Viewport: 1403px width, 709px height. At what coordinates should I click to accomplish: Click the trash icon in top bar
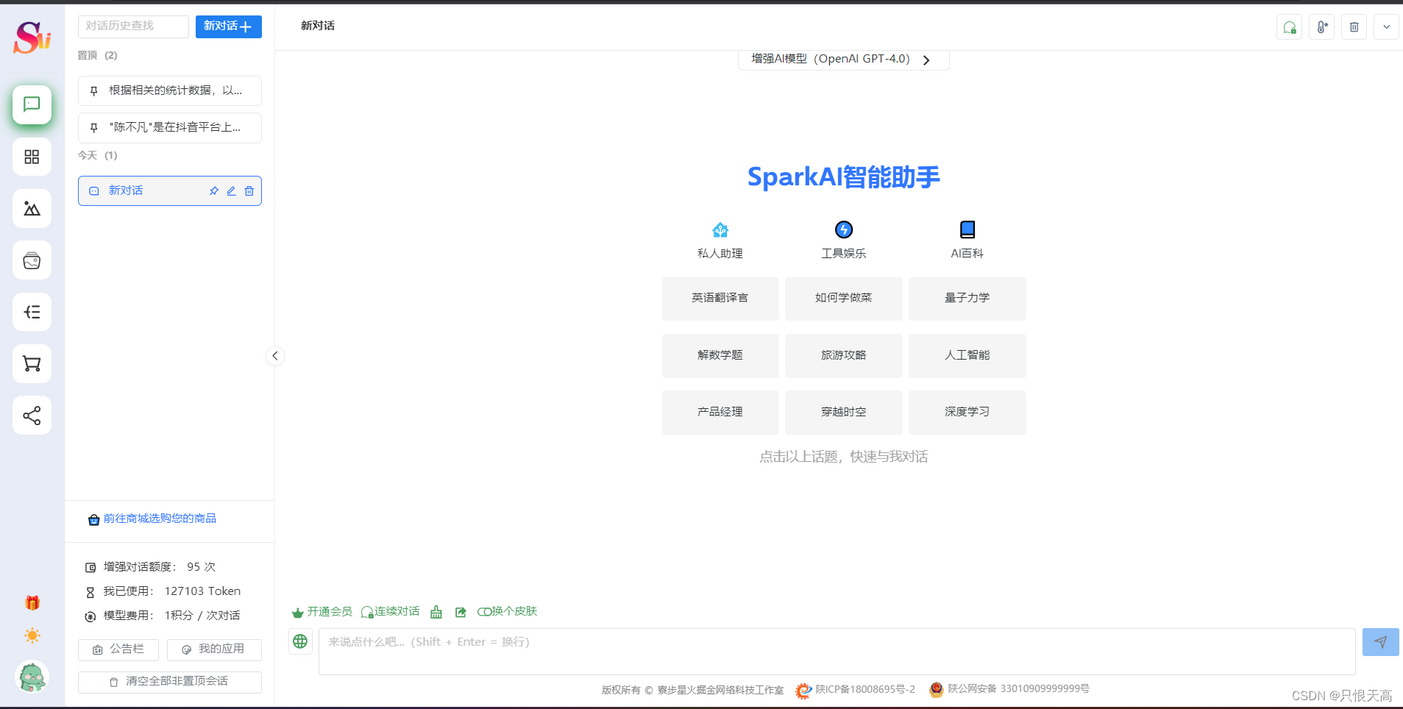pyautogui.click(x=1354, y=27)
